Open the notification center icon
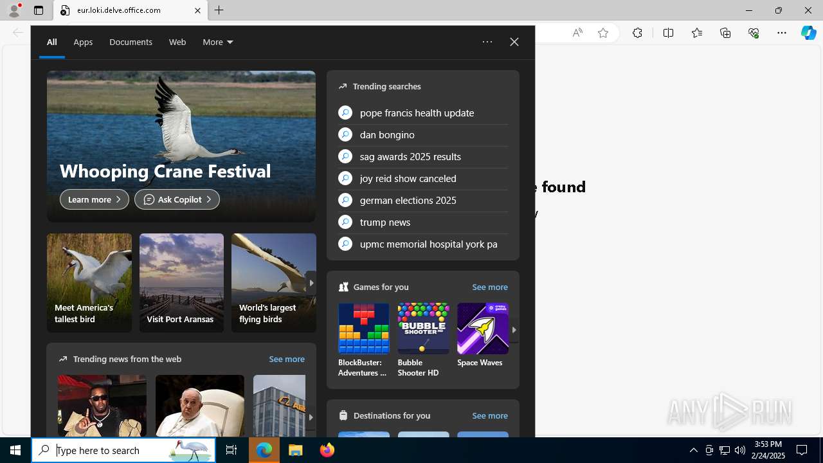This screenshot has height=463, width=823. (x=802, y=450)
